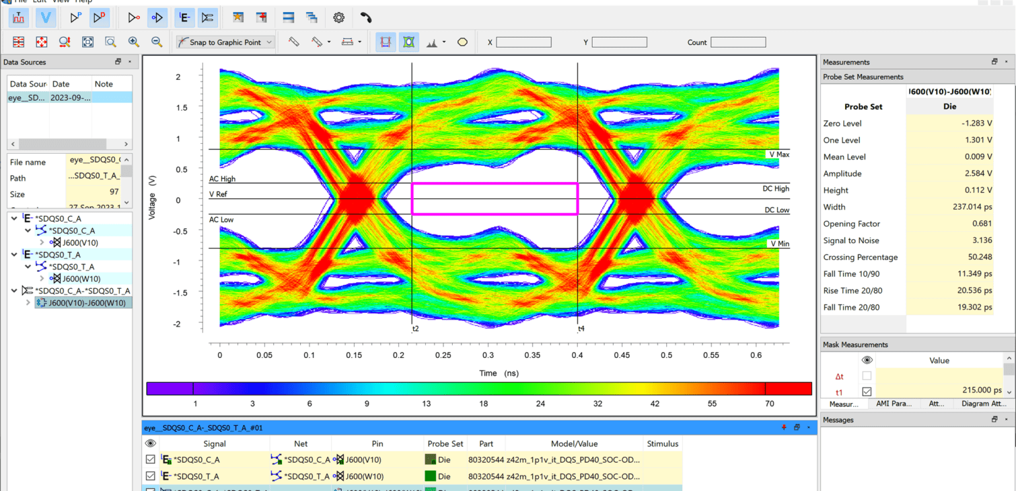
Task: Click the Model/Value column header
Action: 573,443
